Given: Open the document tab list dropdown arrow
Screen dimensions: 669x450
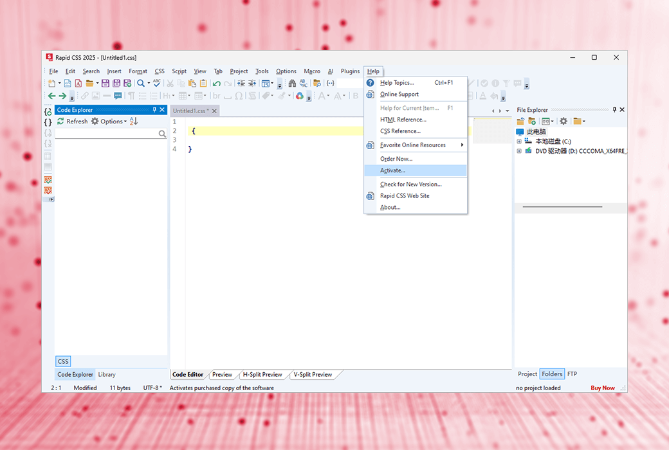Looking at the screenshot, I should 508,111.
